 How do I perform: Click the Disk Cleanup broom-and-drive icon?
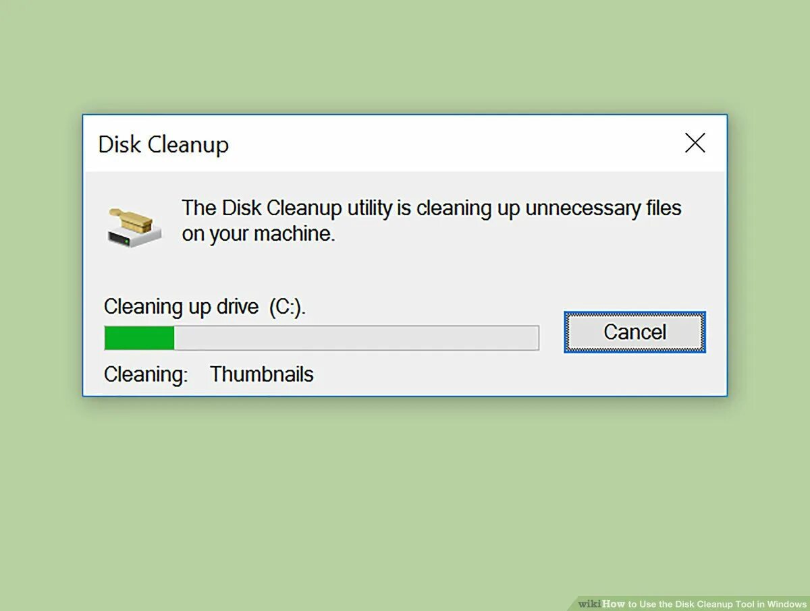134,227
